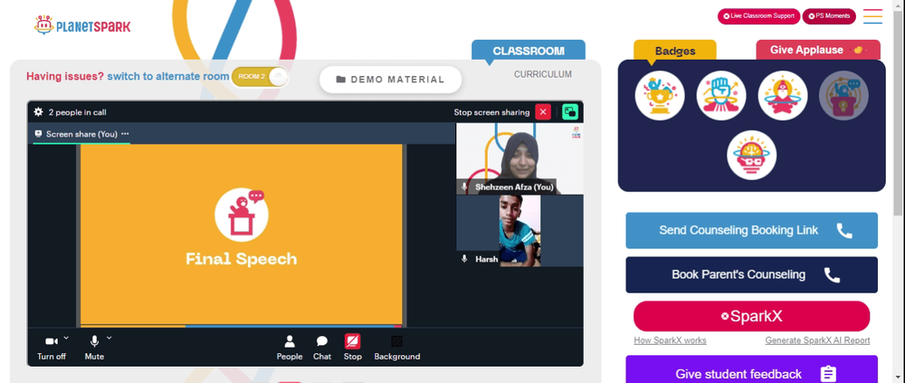905x383 pixels.
Task: Turn off the camera
Action: point(52,349)
